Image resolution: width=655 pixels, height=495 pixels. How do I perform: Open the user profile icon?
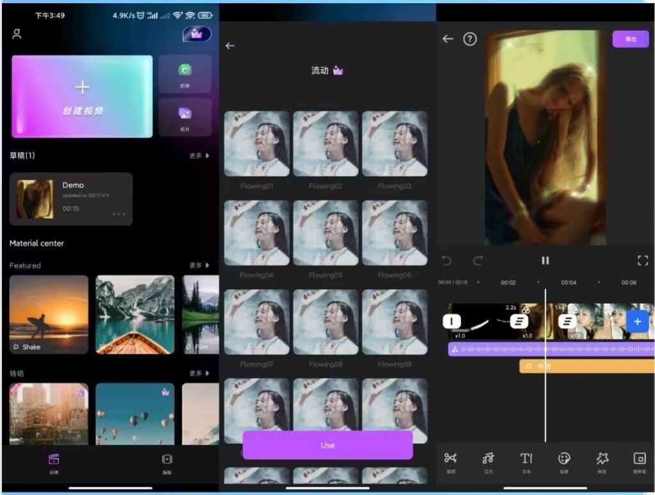point(17,34)
